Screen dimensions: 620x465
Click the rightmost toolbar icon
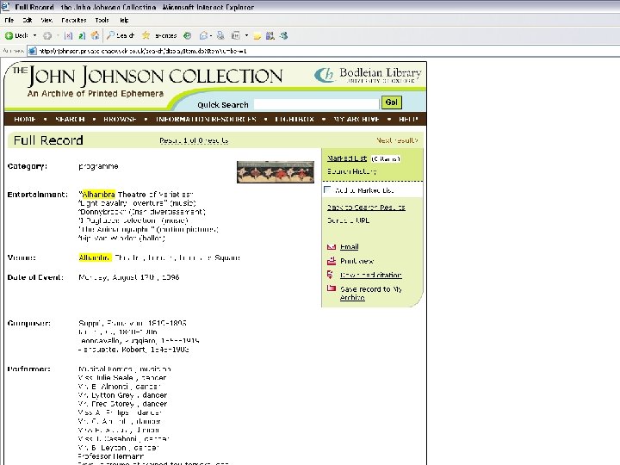coord(283,35)
